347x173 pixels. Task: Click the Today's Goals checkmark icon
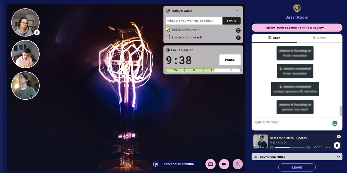[x=168, y=11]
